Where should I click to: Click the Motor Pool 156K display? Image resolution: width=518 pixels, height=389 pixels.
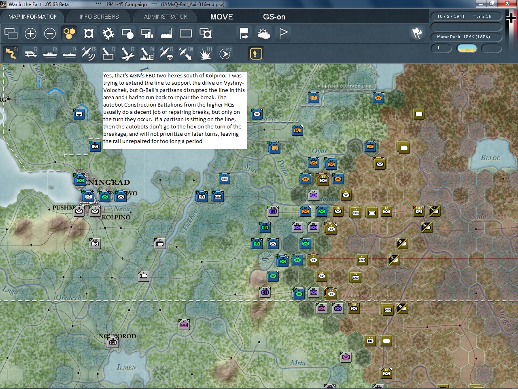466,37
